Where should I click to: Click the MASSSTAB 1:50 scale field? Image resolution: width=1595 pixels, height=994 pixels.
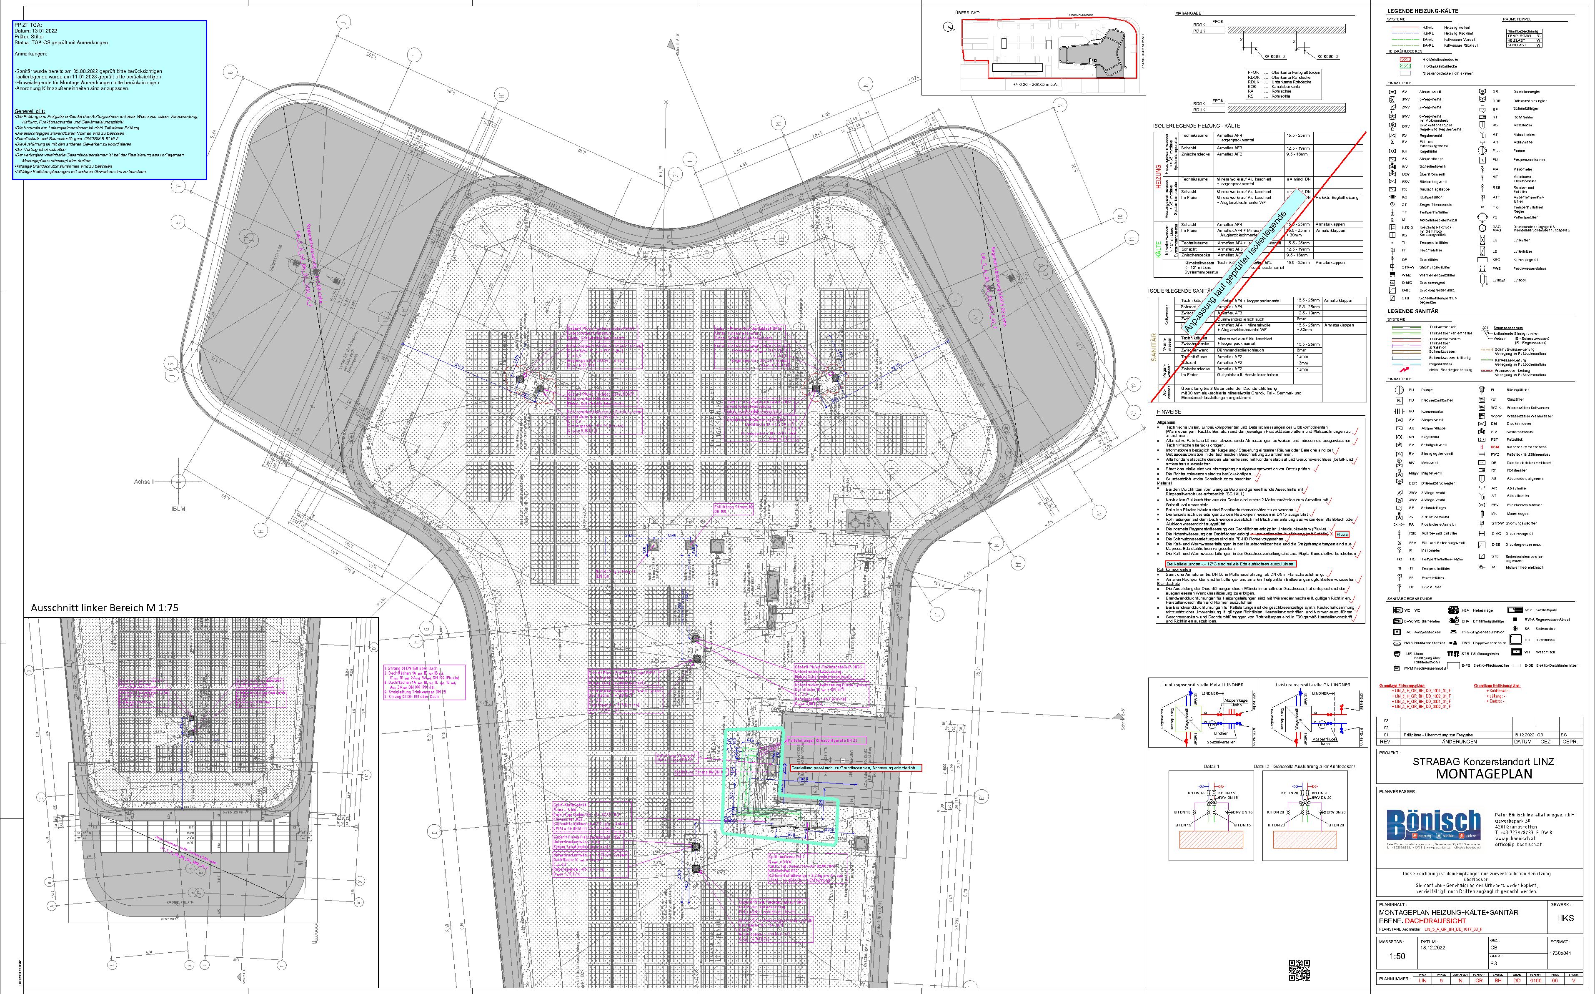click(x=1397, y=956)
